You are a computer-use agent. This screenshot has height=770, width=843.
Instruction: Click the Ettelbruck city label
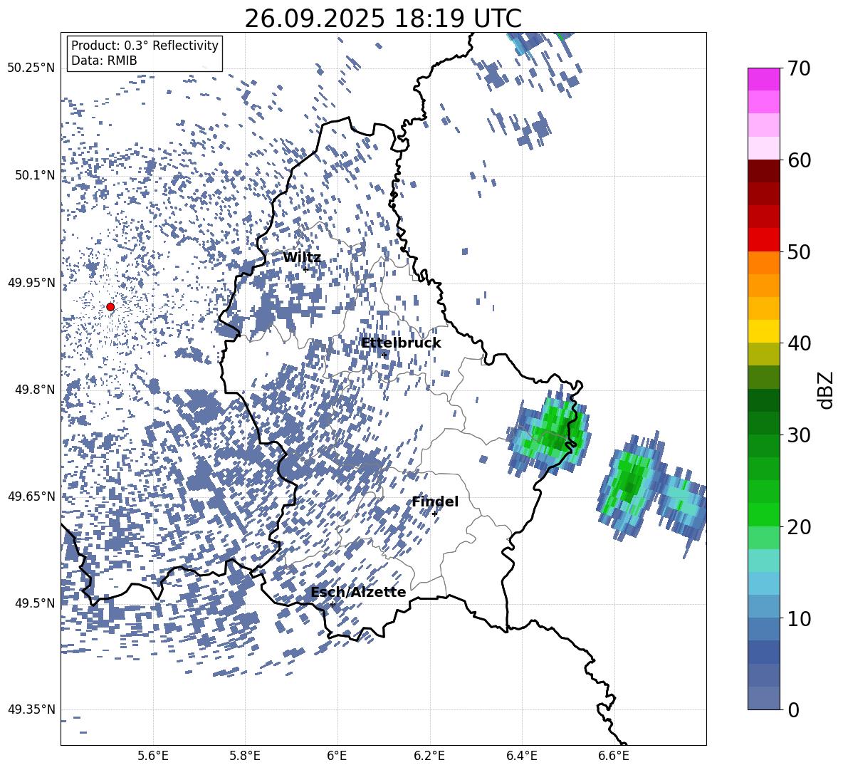point(401,343)
